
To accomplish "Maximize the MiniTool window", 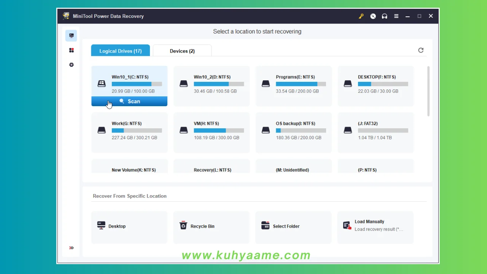I will [419, 16].
